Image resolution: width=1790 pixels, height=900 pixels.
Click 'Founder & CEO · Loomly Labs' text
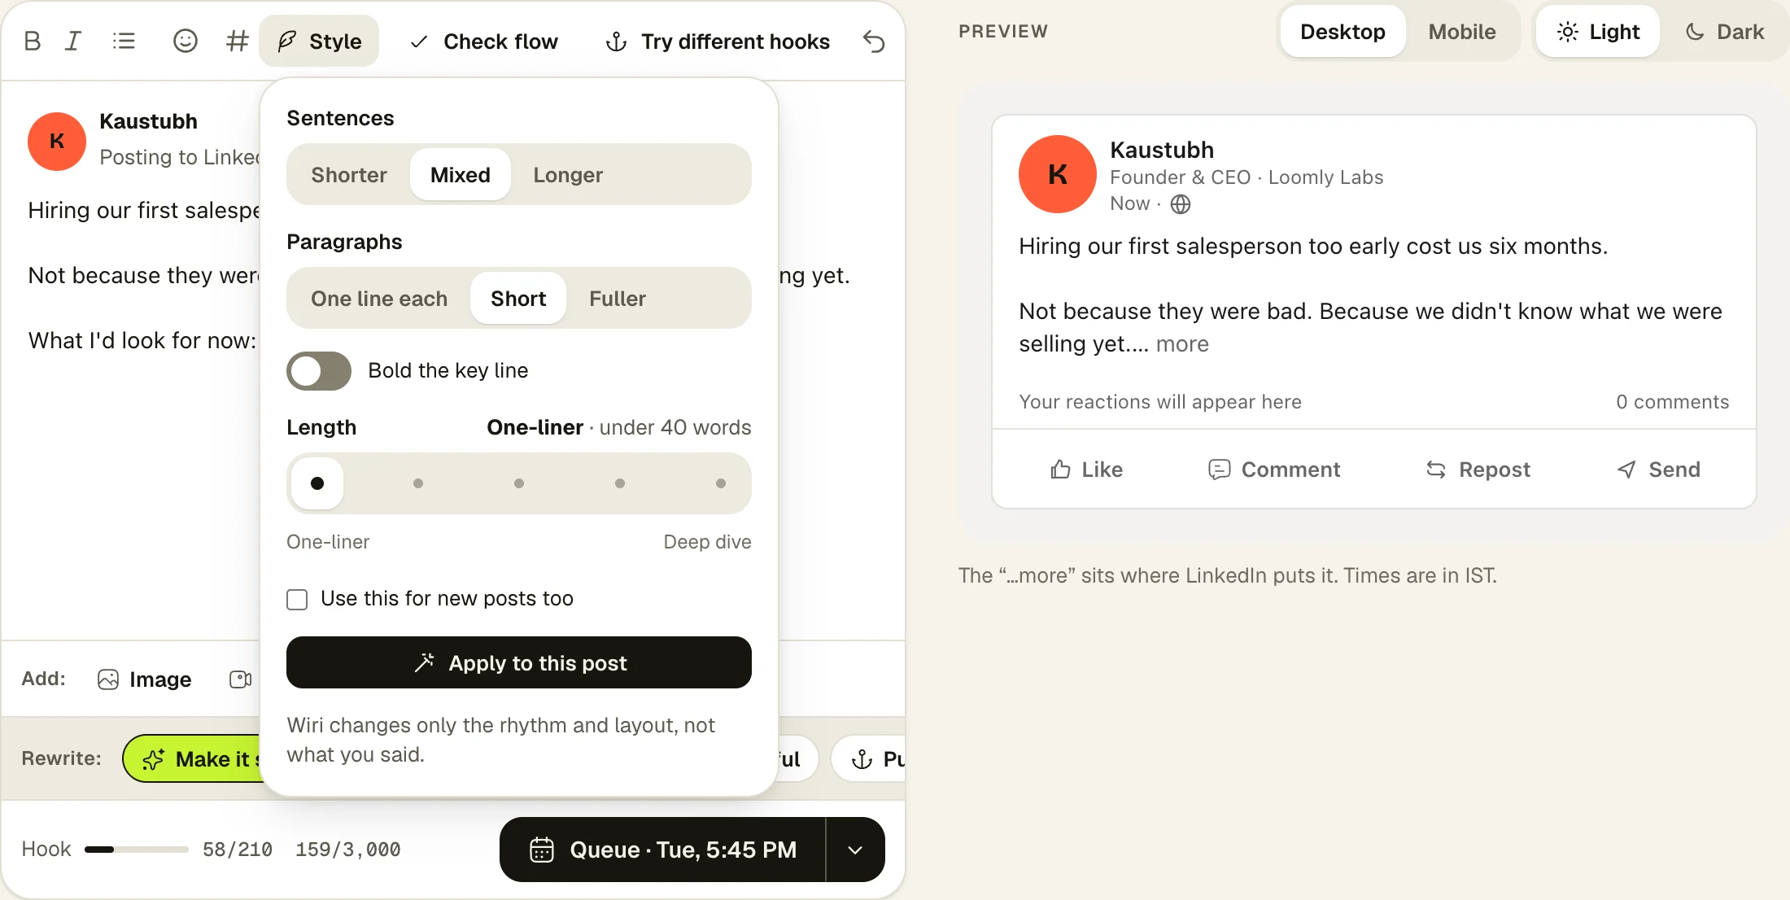(1246, 177)
